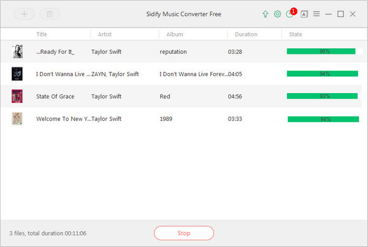Viewport: 368px width, 247px height.
Task: Select the '...Ready For It_' title
Action: pos(55,52)
